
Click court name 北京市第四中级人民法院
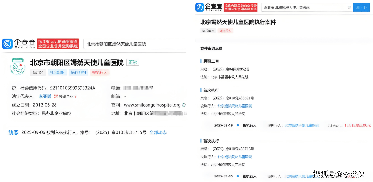229,77
